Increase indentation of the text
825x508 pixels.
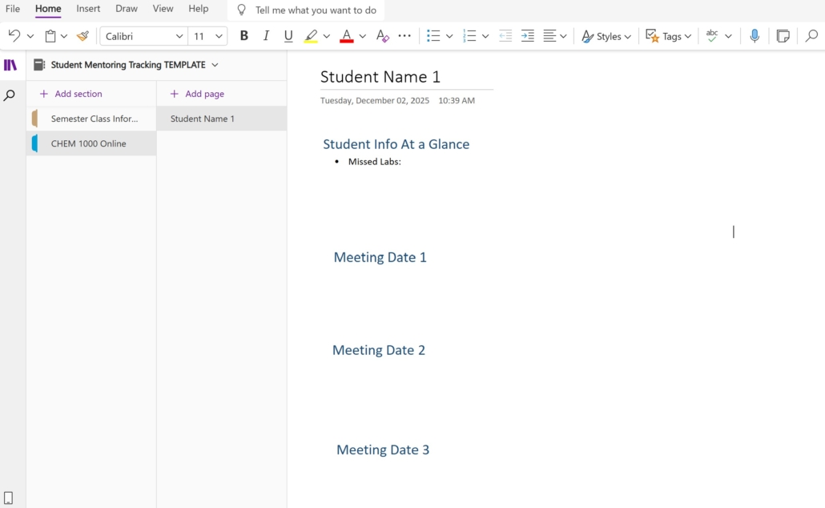pos(527,36)
